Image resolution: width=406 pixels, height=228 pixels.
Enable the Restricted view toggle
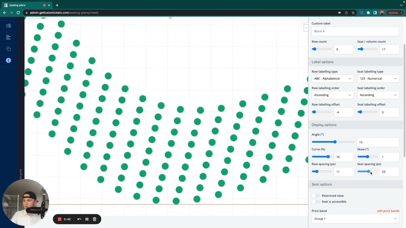316,196
